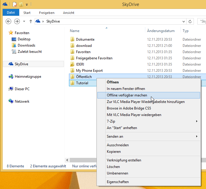Switch to the Start ribbon tab
Image resolution: width=206 pixels, height=189 pixels.
[27, 13]
